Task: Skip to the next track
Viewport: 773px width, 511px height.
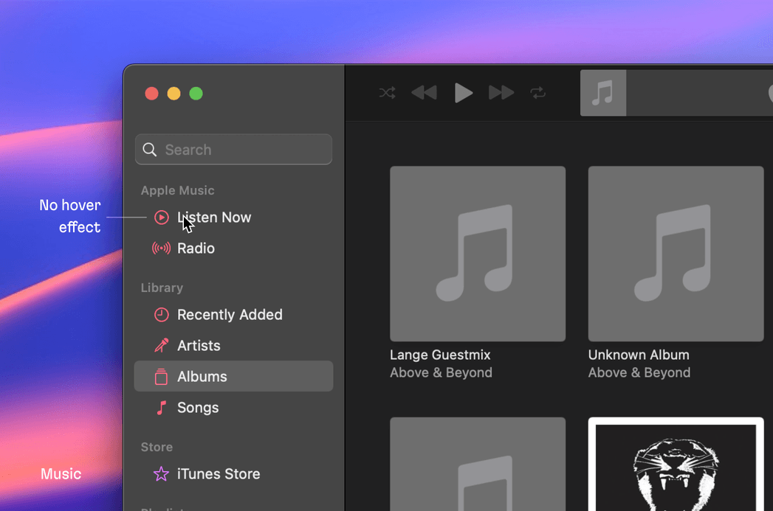Action: 501,93
